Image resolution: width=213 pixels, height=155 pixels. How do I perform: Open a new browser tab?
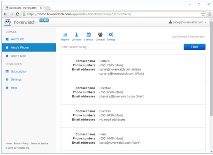click(x=47, y=8)
